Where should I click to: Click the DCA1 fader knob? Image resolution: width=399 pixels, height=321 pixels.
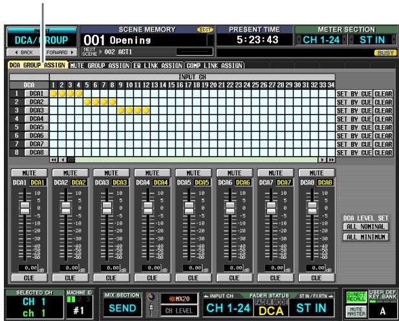[25, 208]
